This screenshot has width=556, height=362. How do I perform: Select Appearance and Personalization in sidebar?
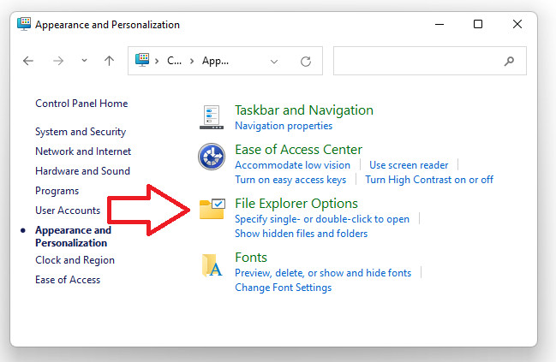73,236
